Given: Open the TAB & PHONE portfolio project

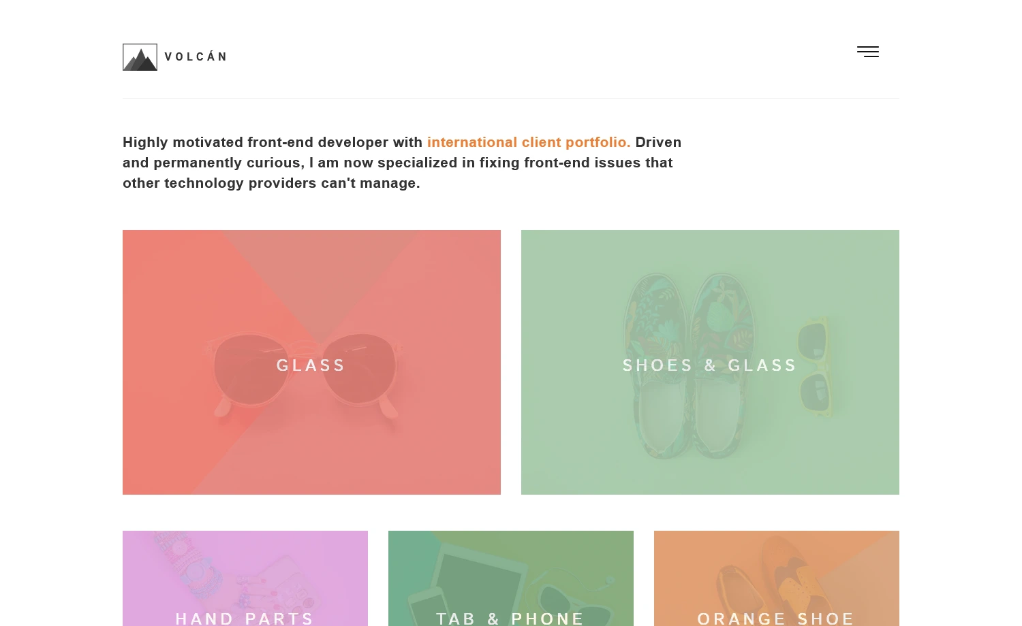Looking at the screenshot, I should [x=511, y=578].
